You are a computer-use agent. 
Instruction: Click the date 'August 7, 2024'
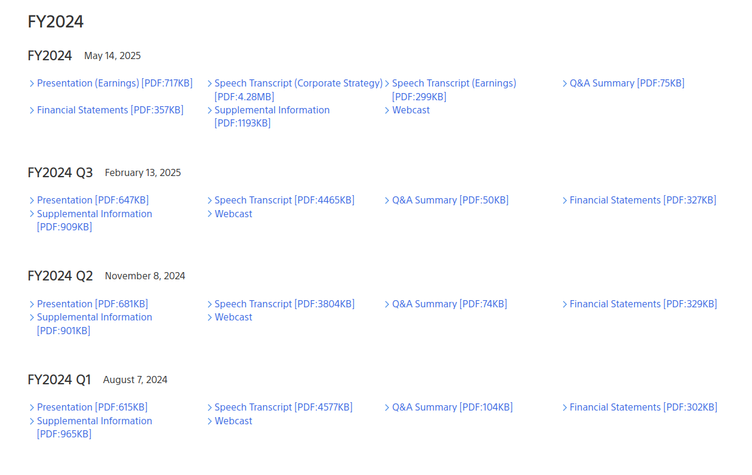coord(135,380)
